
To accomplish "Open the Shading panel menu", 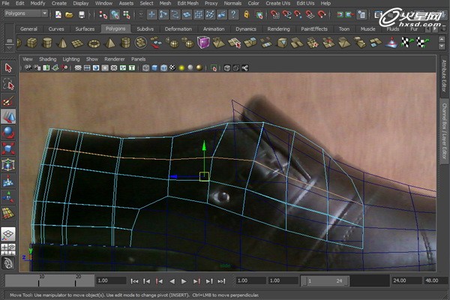I will pos(47,58).
